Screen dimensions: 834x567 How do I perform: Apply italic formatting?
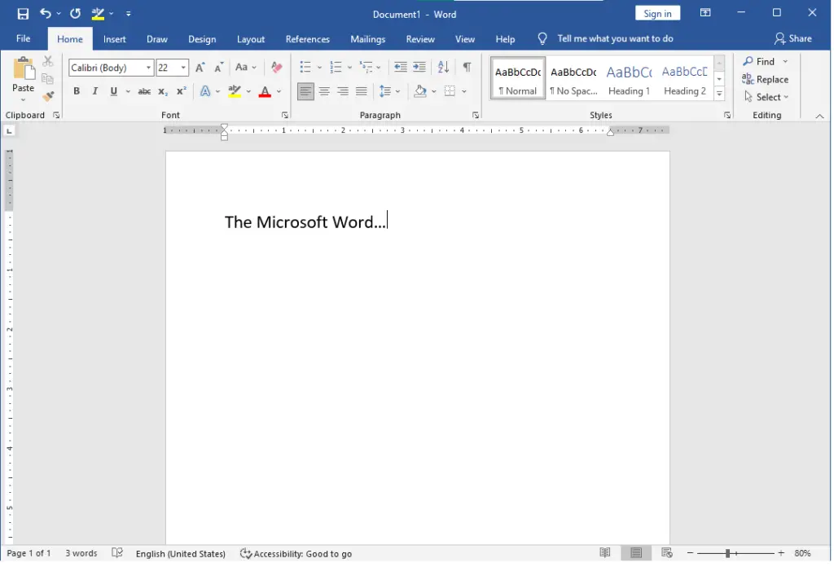(x=94, y=91)
